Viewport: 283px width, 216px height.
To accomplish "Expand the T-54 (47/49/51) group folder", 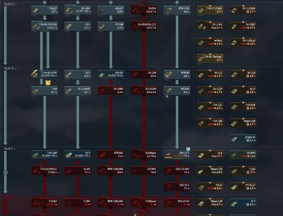I will tap(44, 170).
